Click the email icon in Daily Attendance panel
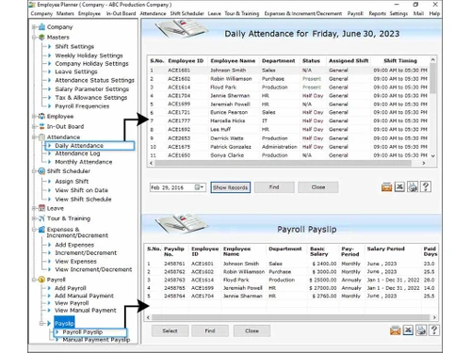The width and height of the screenshot is (471, 353). pyautogui.click(x=386, y=187)
